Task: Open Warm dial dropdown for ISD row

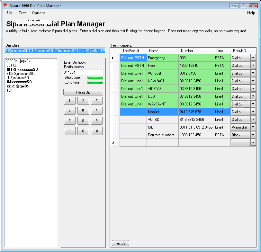Action: click(x=253, y=127)
